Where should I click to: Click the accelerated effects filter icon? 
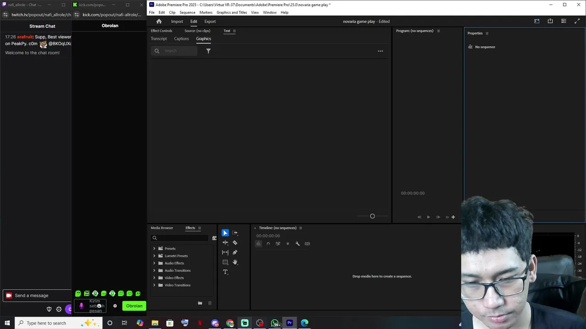[x=214, y=238]
